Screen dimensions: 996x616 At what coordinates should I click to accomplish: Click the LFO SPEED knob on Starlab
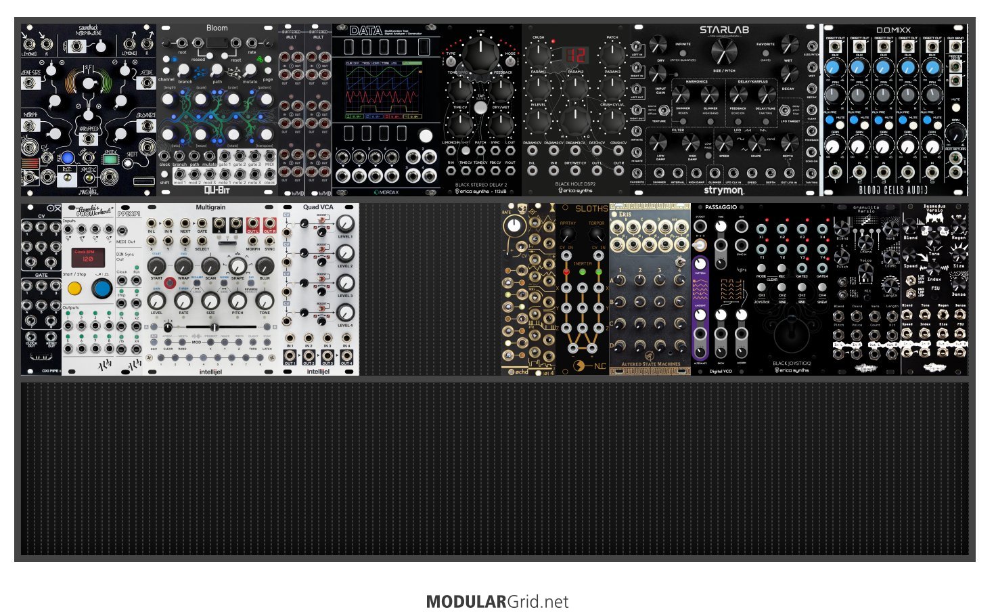point(724,143)
